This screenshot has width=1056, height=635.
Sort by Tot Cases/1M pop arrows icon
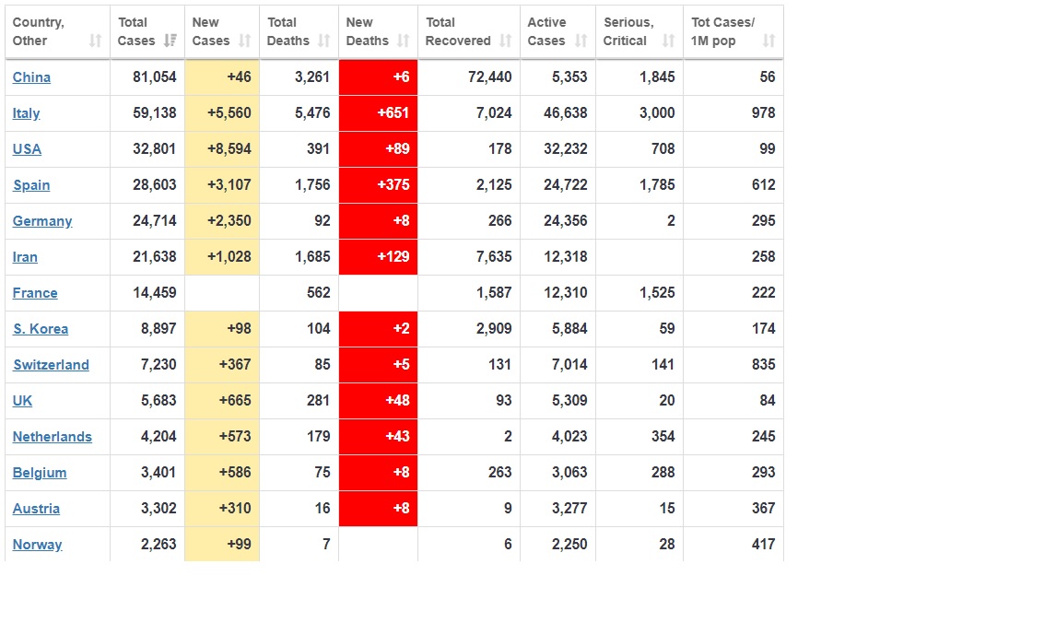coord(769,41)
